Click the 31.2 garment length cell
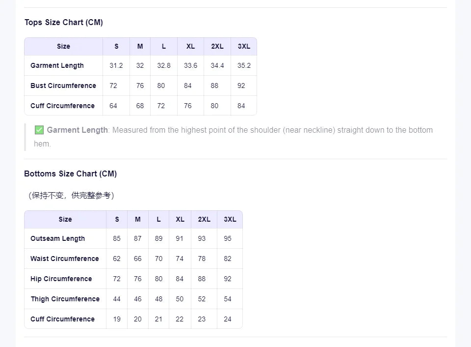471x347 pixels. point(116,65)
